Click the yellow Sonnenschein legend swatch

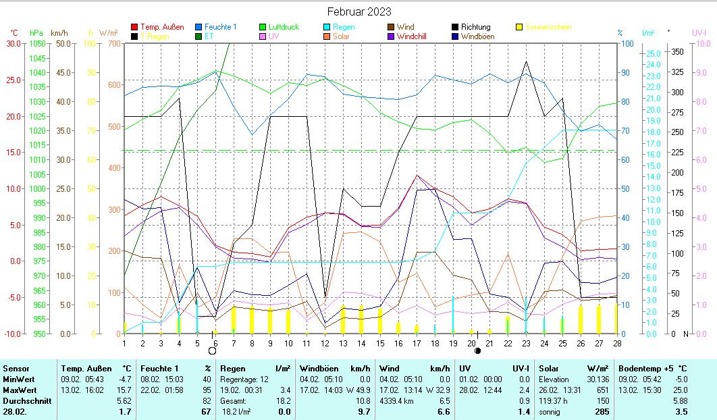pyautogui.click(x=519, y=28)
